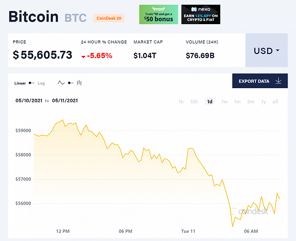The width and height of the screenshot is (296, 241).
Task: Toggle the line/candlestick chart switch
Action: point(71,83)
